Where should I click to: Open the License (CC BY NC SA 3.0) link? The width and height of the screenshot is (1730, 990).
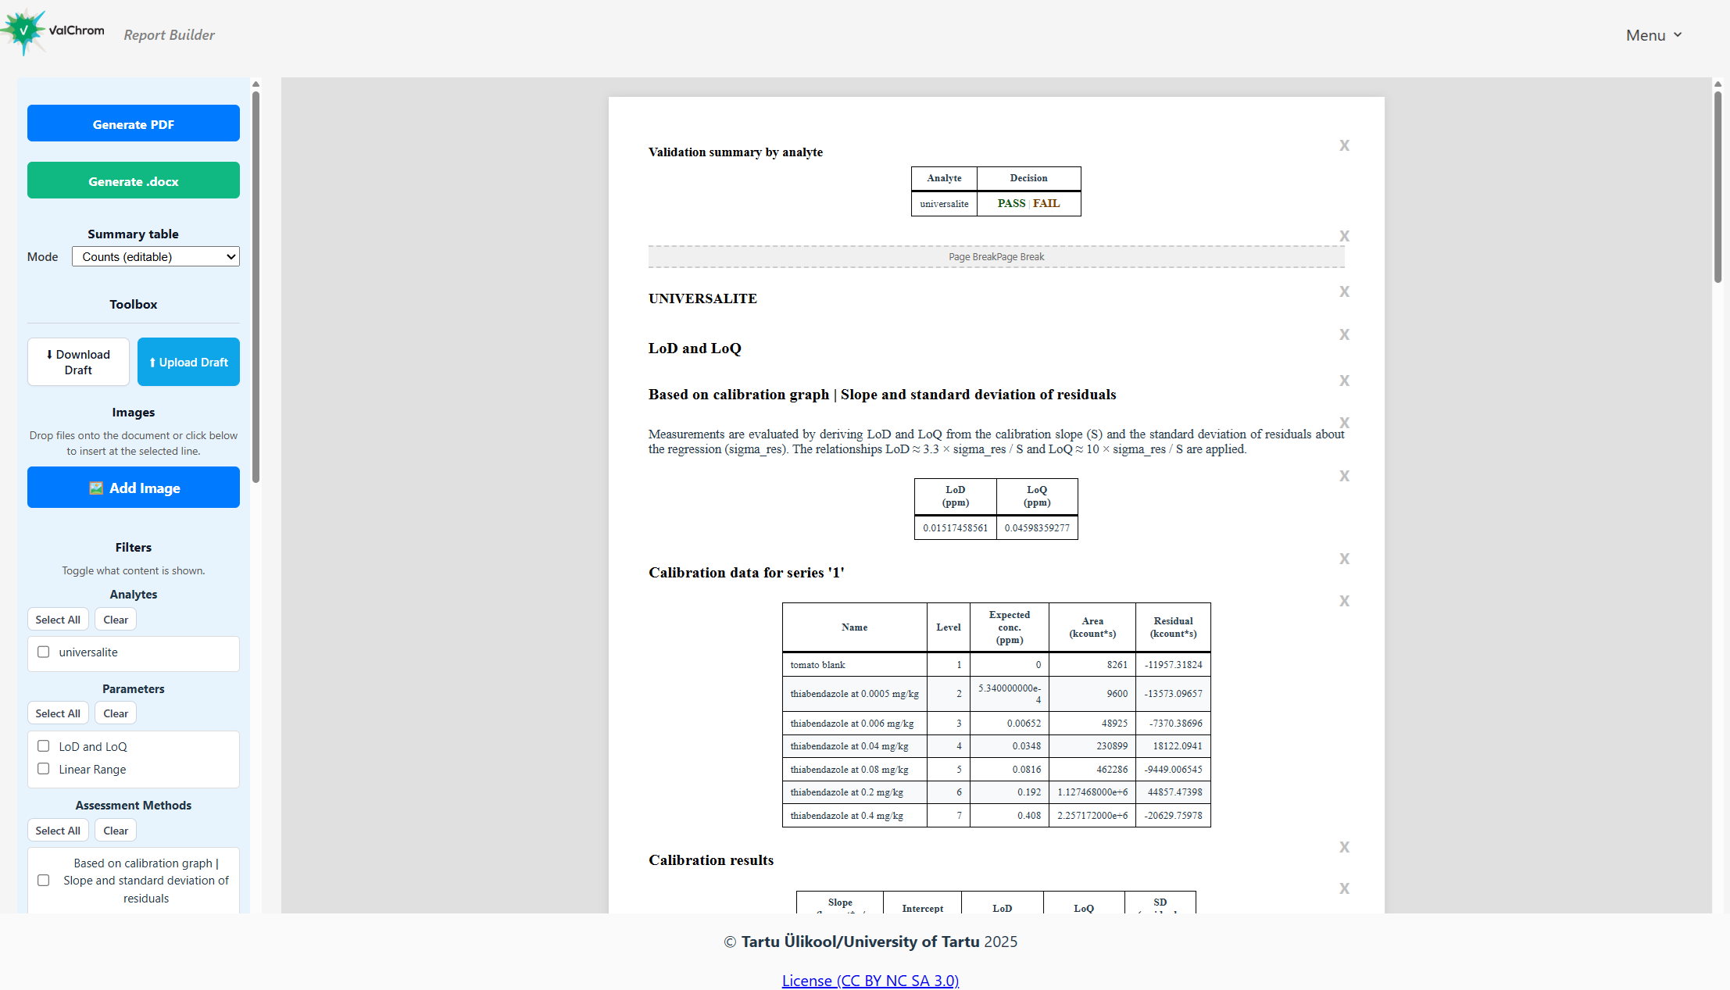870,980
